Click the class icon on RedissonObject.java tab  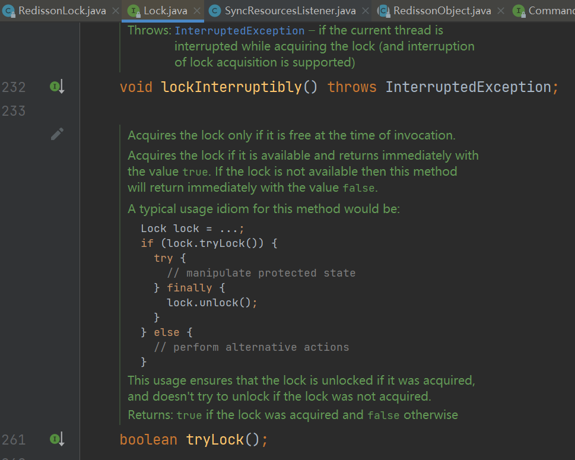(384, 11)
